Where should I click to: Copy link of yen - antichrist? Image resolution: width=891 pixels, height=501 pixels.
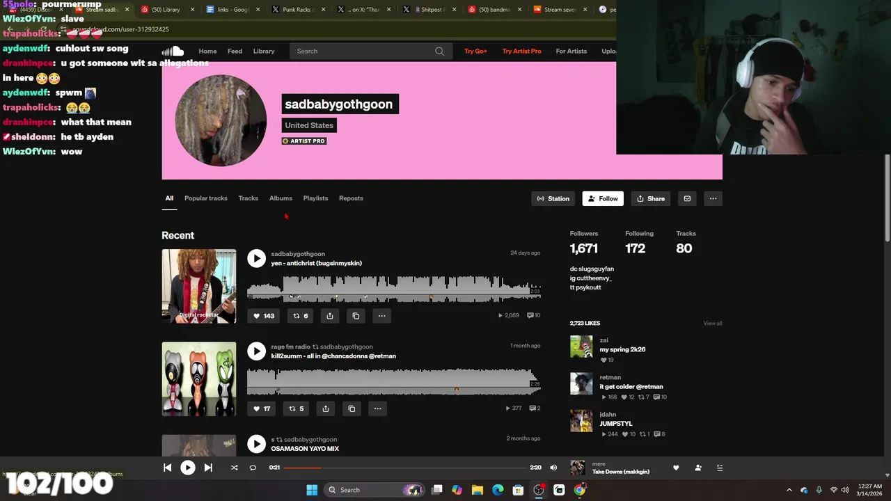click(x=356, y=316)
